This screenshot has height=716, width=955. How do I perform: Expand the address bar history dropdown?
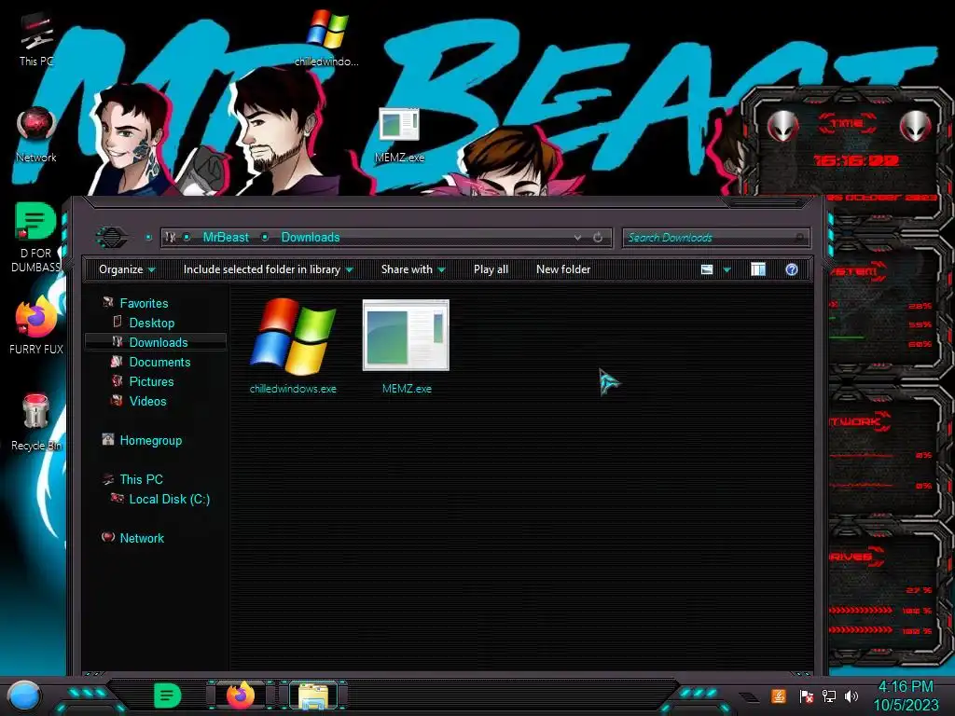[577, 238]
